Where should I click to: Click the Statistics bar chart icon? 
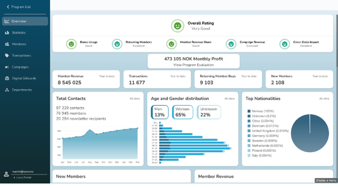(7, 33)
